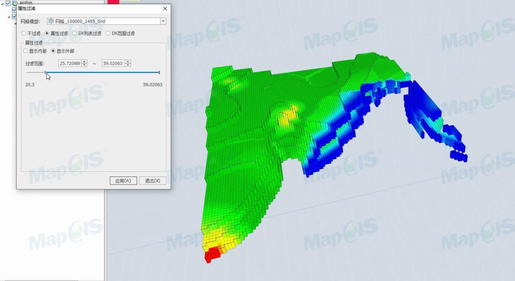Click the slider minimum label 20.3
The width and height of the screenshot is (515, 281).
[x=30, y=84]
